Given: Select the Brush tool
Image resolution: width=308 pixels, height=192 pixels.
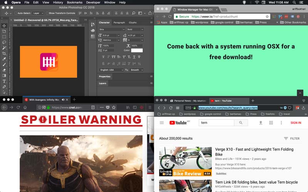Looking at the screenshot, I should pos(4,65).
